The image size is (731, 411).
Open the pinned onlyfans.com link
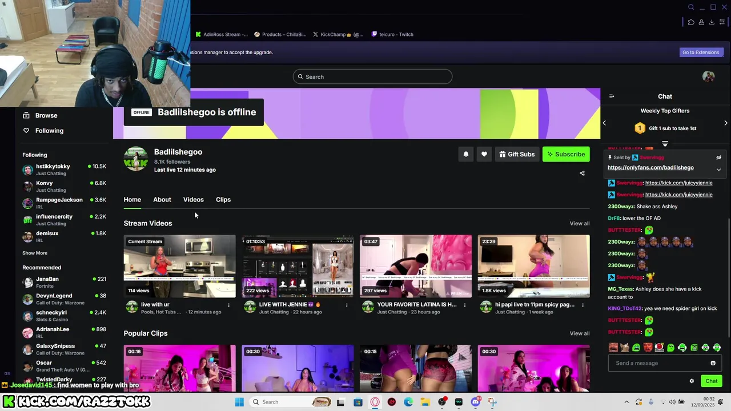650,168
